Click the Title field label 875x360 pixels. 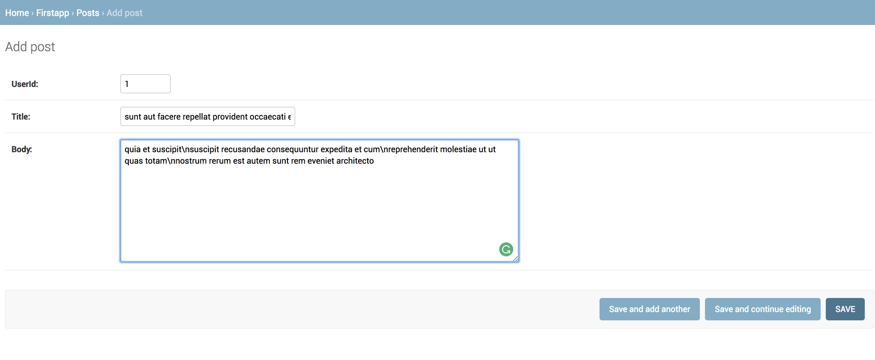tap(21, 117)
